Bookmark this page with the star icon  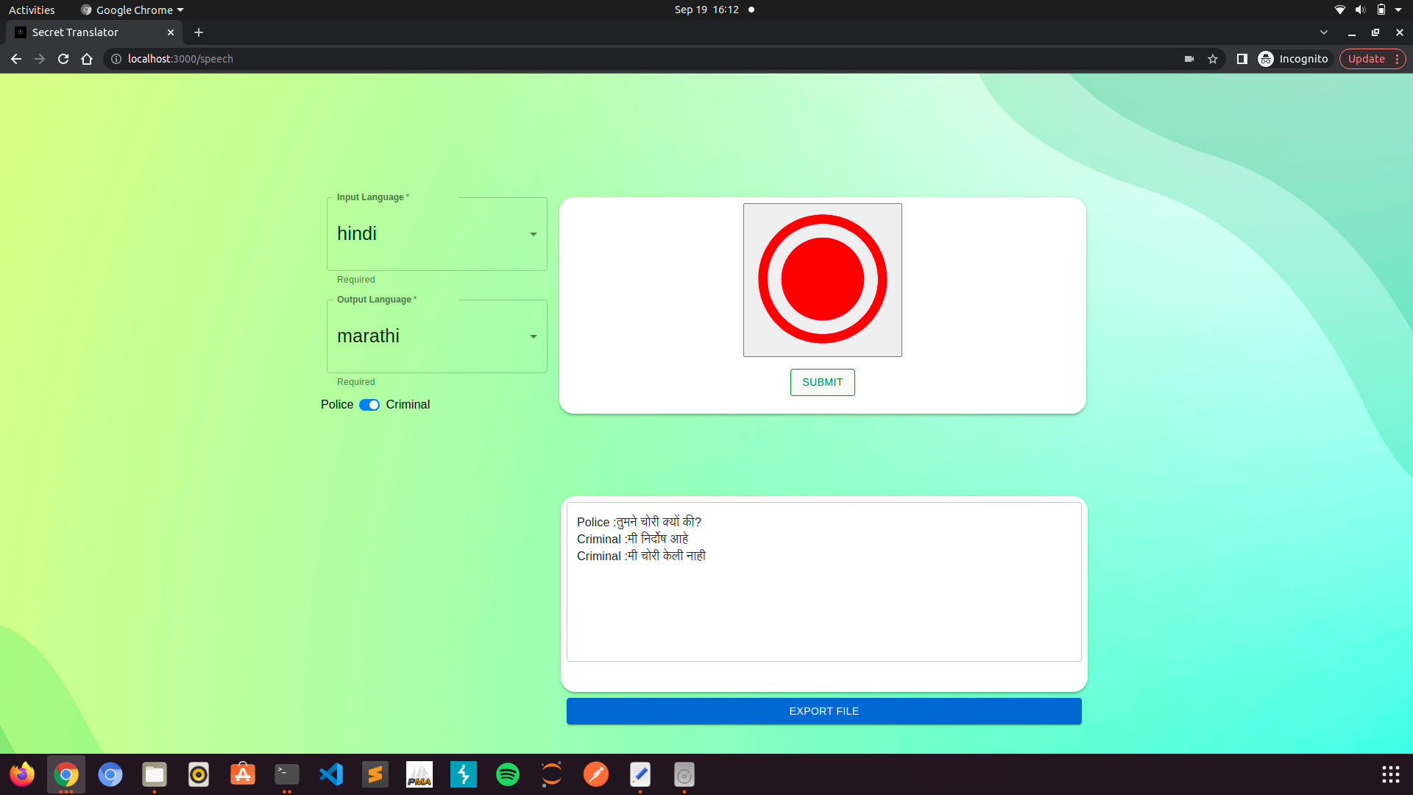[1213, 59]
